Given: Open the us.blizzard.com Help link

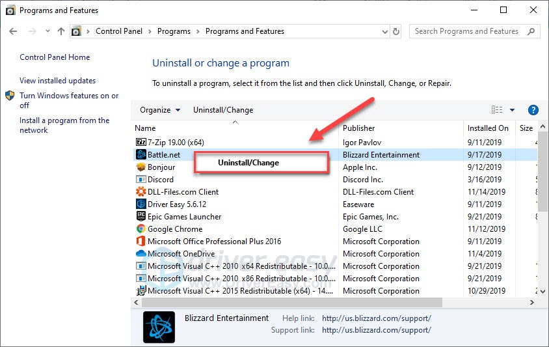Looking at the screenshot, I should point(376,318).
